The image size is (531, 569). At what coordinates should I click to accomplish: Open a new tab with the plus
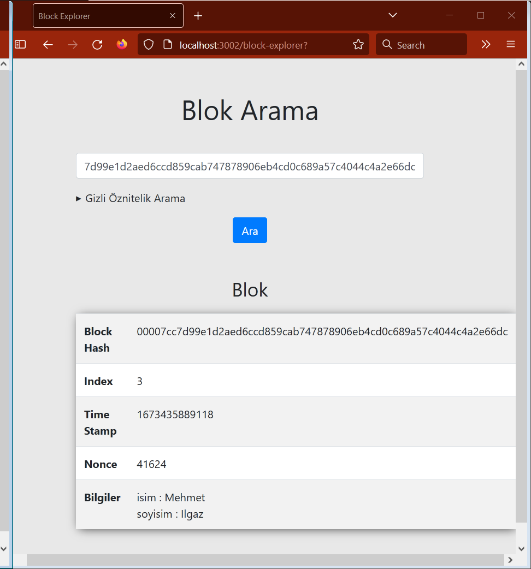tap(198, 15)
